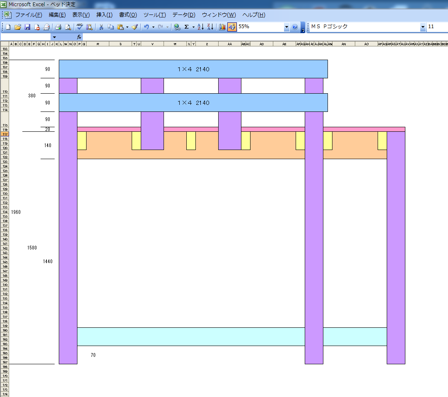Open the 表示(V) menu

pyautogui.click(x=81, y=15)
